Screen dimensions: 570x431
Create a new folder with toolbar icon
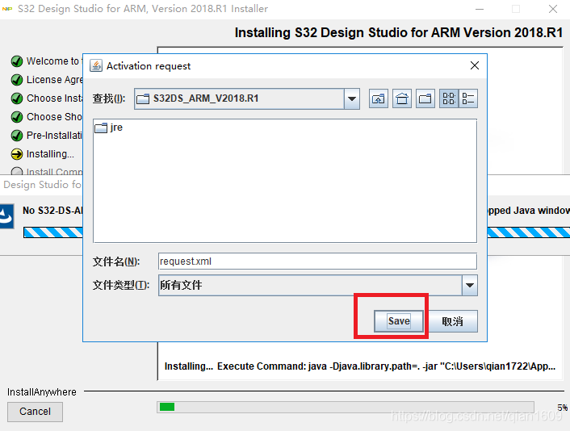pos(425,99)
